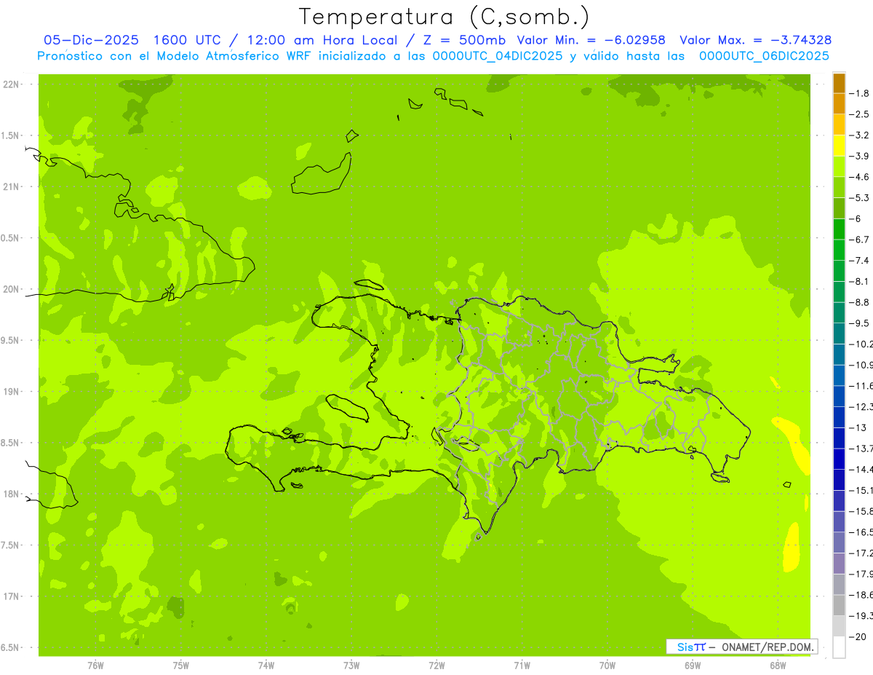Click the legend value "-4.6"
The width and height of the screenshot is (873, 675).
(861, 177)
